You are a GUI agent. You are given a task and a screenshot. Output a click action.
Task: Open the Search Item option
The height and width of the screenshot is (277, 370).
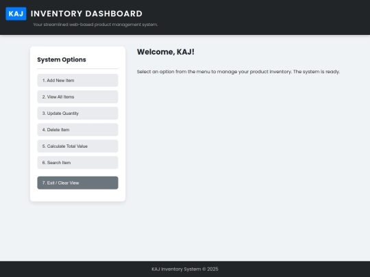tap(77, 163)
